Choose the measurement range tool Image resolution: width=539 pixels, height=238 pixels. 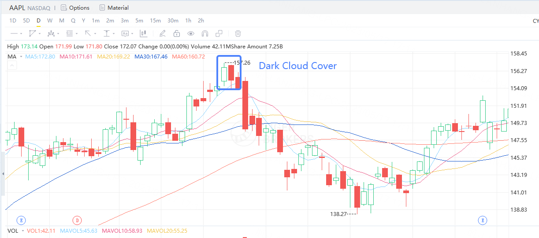coord(107,33)
